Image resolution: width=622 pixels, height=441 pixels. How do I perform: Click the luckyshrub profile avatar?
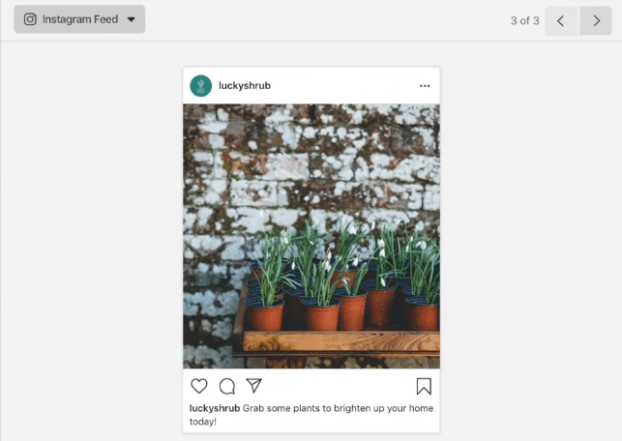coord(200,86)
